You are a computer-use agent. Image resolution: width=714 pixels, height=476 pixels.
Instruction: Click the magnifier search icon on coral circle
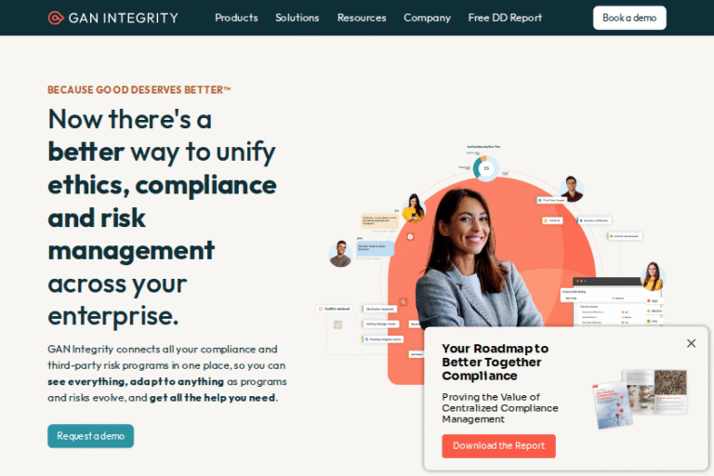[403, 301]
